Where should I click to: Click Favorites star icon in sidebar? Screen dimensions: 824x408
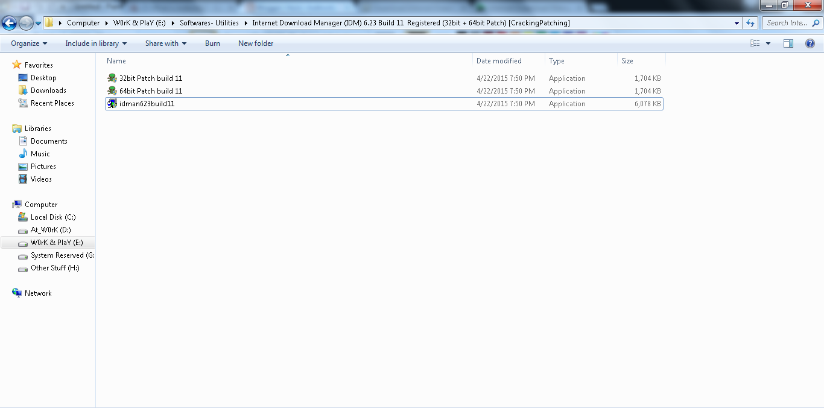17,65
